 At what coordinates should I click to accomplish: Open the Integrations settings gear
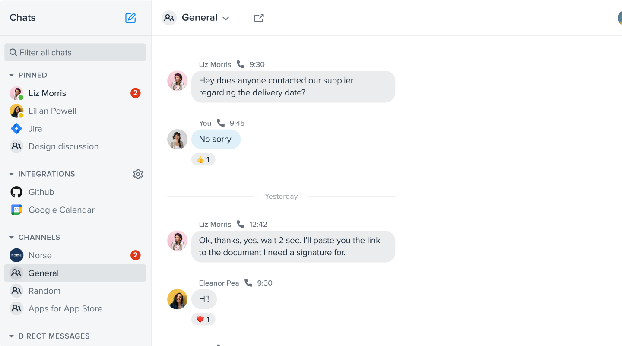[138, 174]
